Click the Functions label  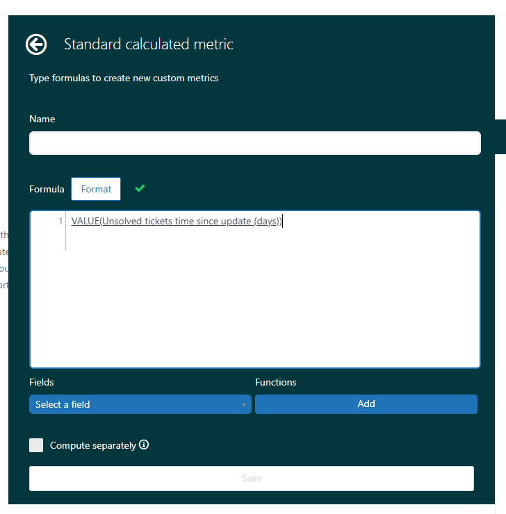pos(276,383)
